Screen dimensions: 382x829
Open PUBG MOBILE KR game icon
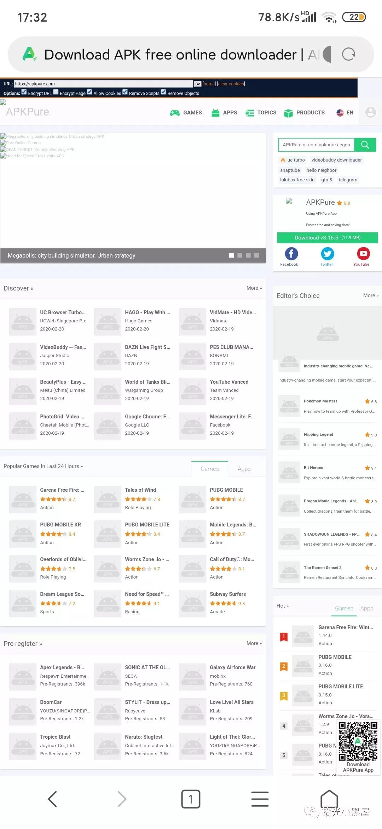coord(23,534)
